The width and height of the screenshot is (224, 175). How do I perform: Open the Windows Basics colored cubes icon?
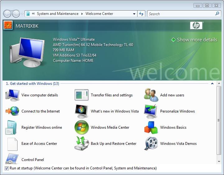pyautogui.click(x=151, y=127)
